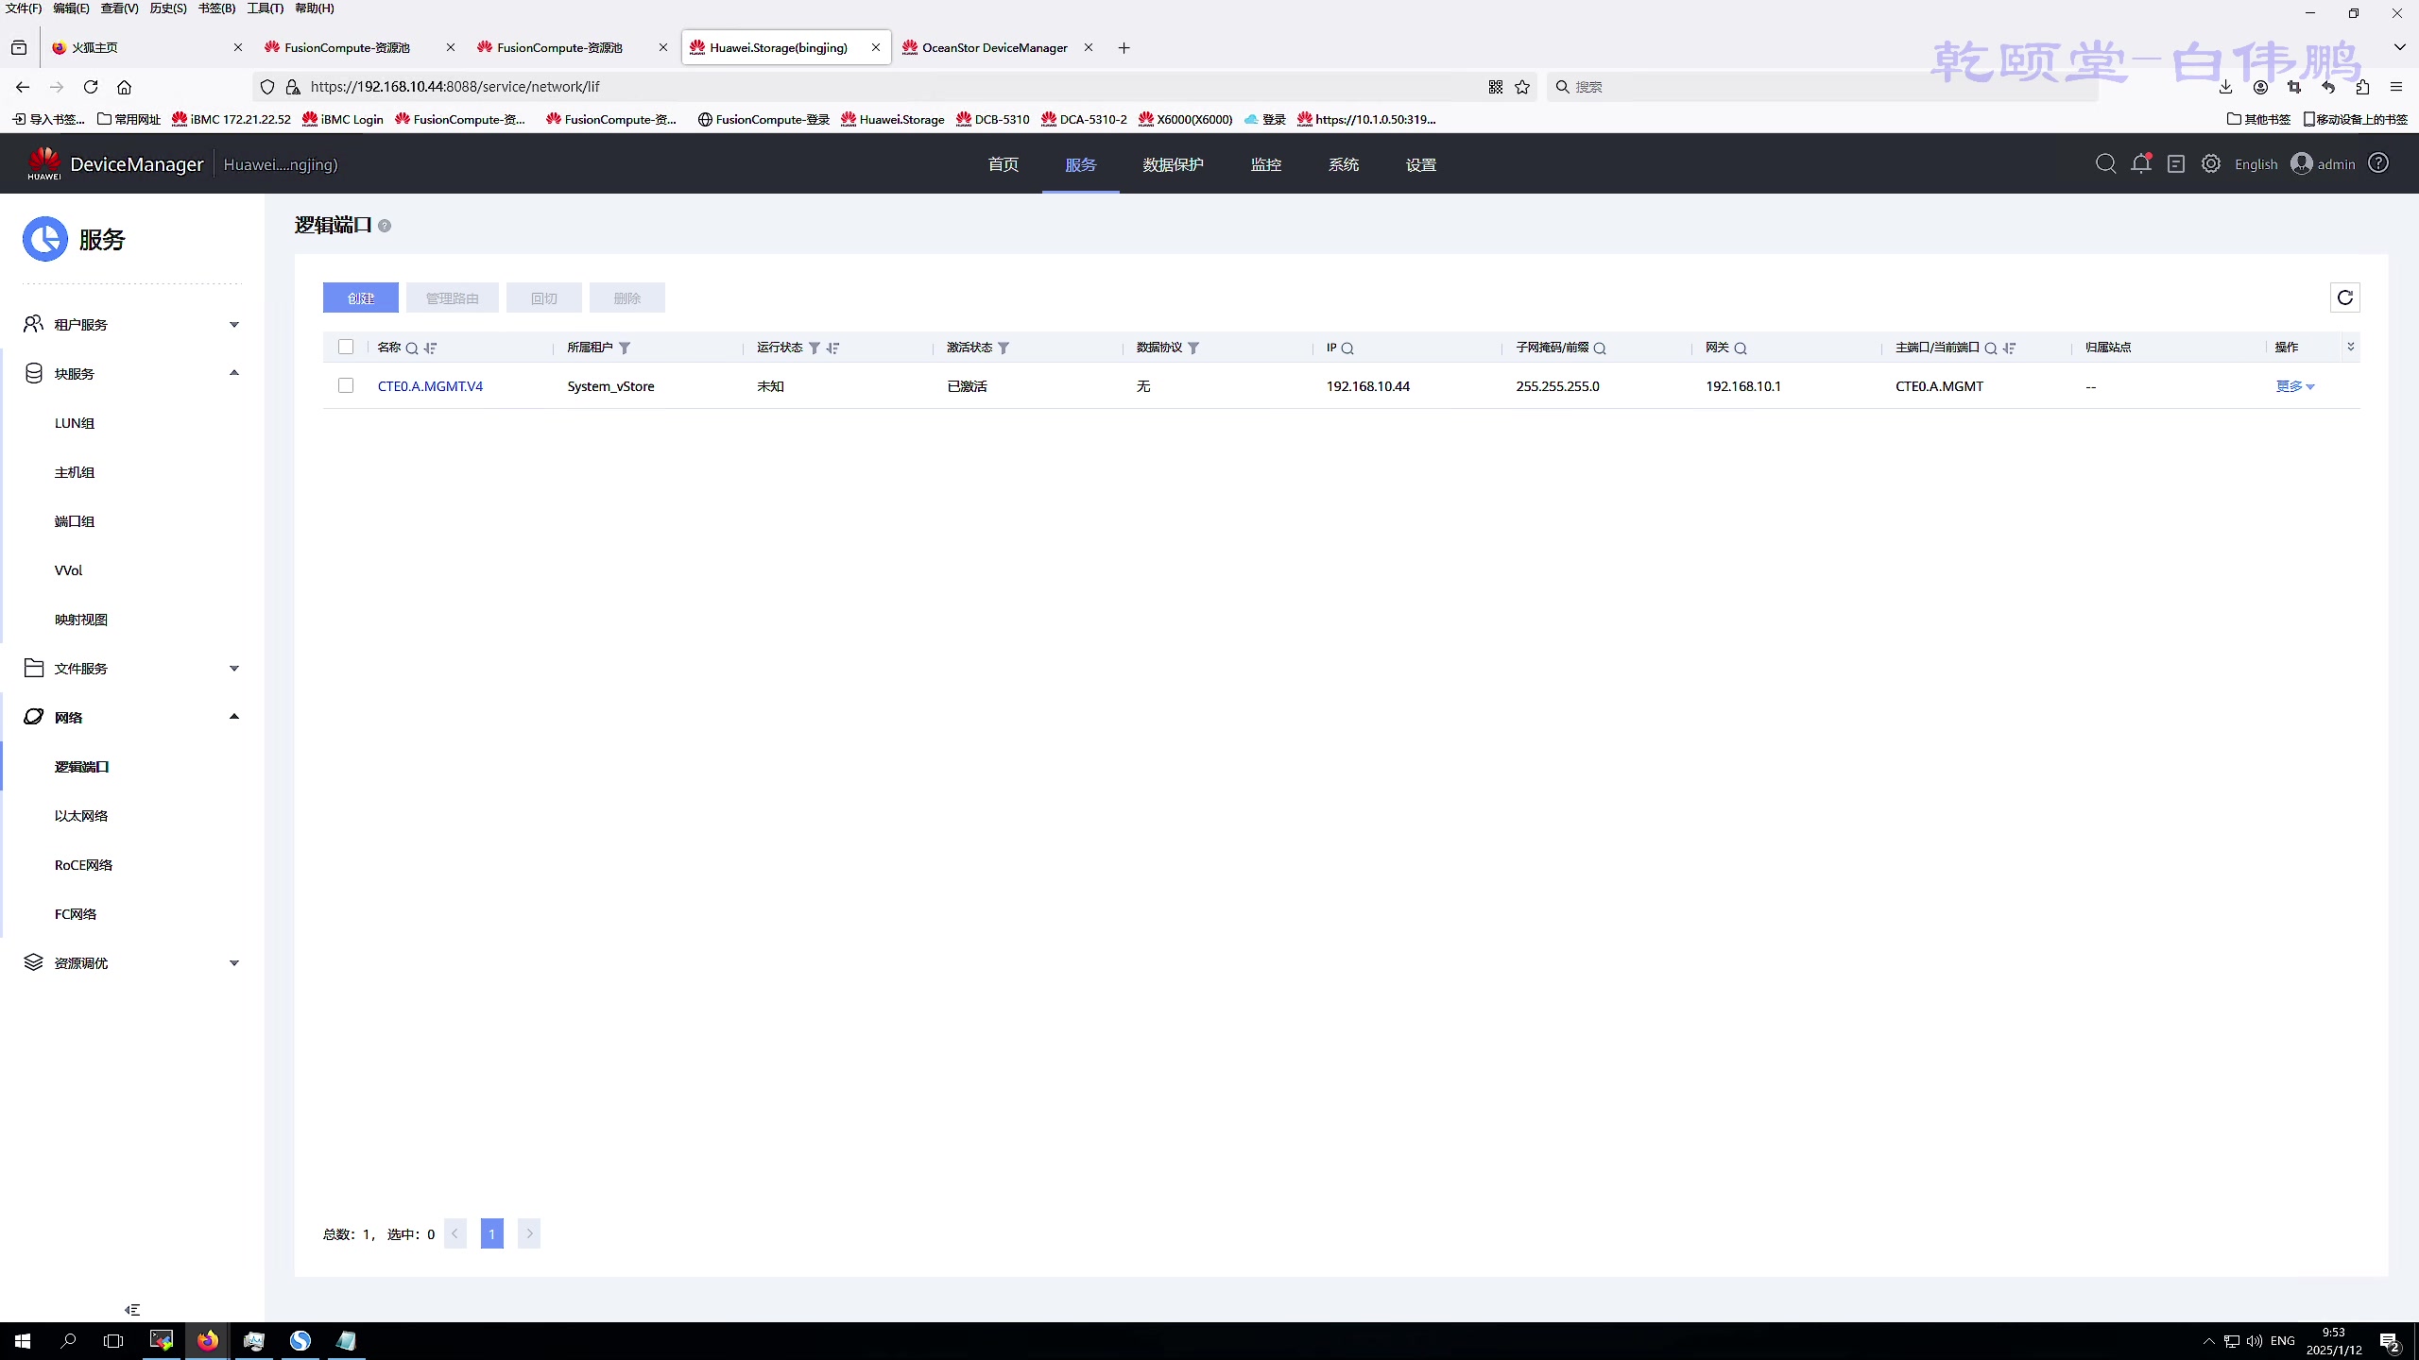Switch to the 数据保护 top menu
Viewport: 2419px width, 1360px height.
point(1173,164)
